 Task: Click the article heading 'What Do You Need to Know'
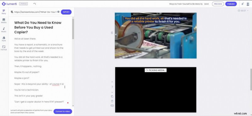click(x=38, y=27)
